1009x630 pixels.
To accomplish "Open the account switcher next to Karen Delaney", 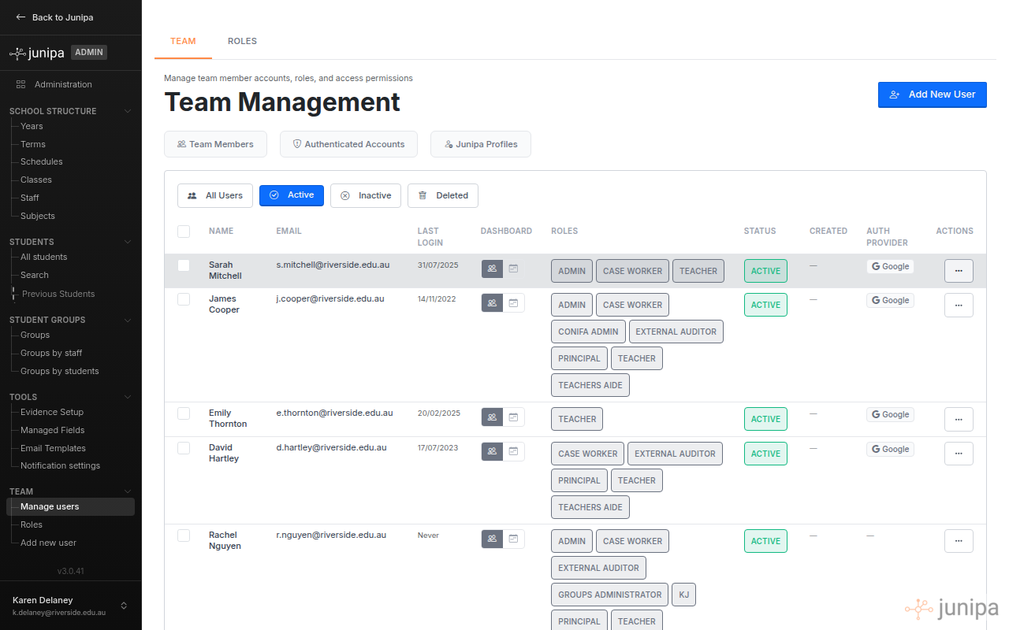I will [x=124, y=606].
